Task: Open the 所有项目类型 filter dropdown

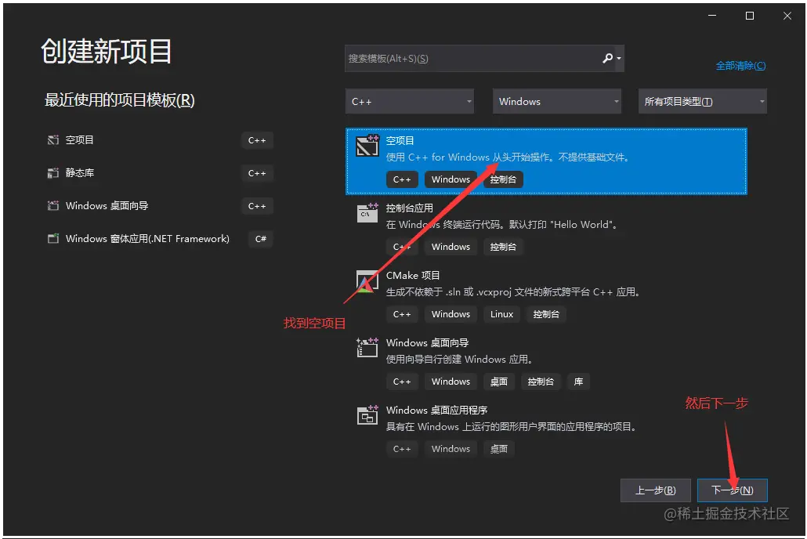Action: [x=703, y=101]
